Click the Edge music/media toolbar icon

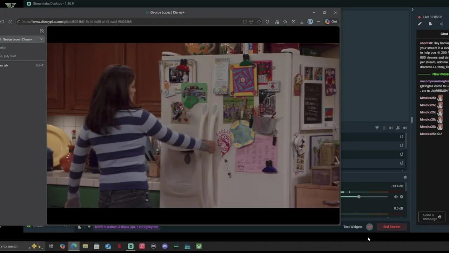tap(277, 21)
